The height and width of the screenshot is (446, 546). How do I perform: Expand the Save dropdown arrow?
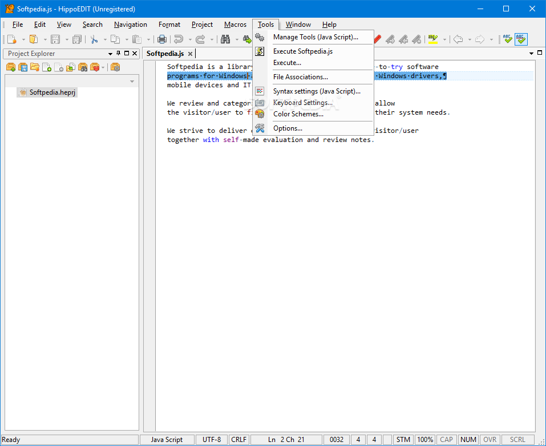pos(67,40)
